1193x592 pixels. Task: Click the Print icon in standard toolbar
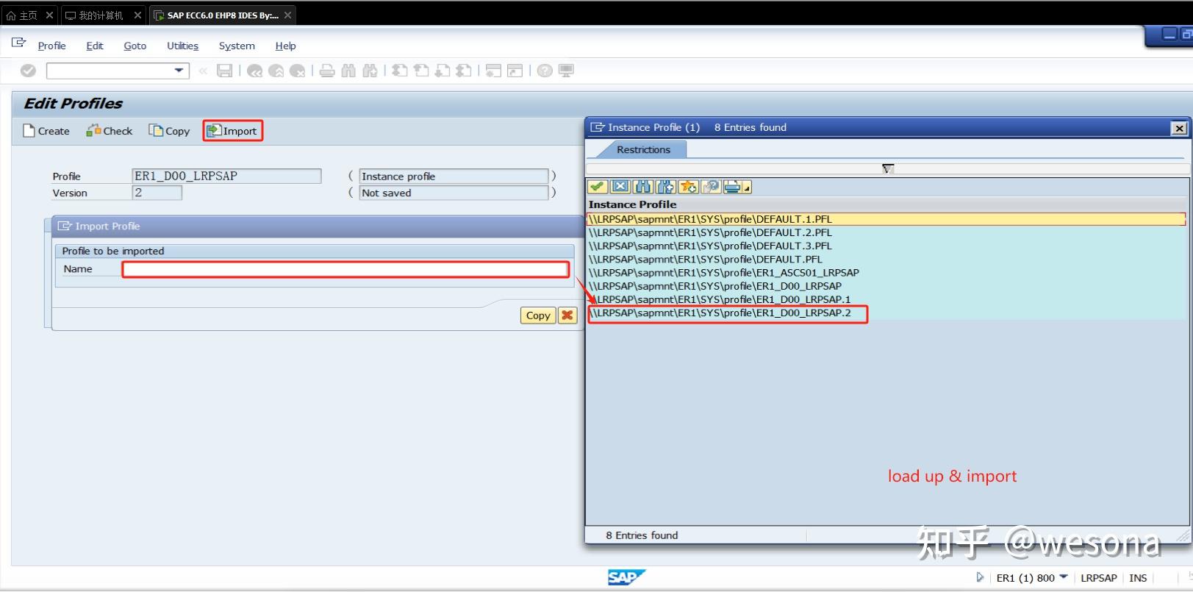tap(327, 71)
